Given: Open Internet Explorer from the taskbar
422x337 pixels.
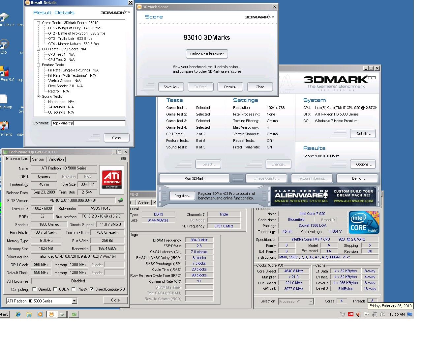Looking at the screenshot, I should (x=18, y=314).
